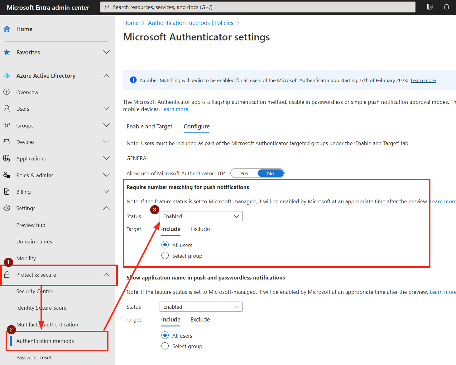Expand the Billing chevron

coord(106,192)
